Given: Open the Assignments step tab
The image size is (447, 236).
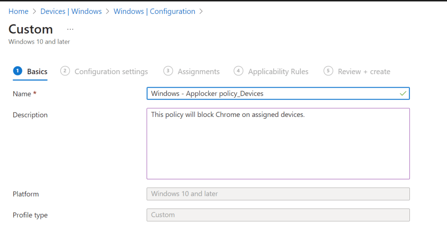Looking at the screenshot, I should pyautogui.click(x=199, y=72).
